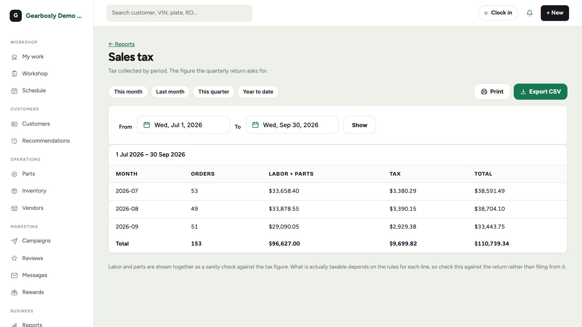Select the This quarter preset
This screenshot has width=582, height=327.
[214, 92]
